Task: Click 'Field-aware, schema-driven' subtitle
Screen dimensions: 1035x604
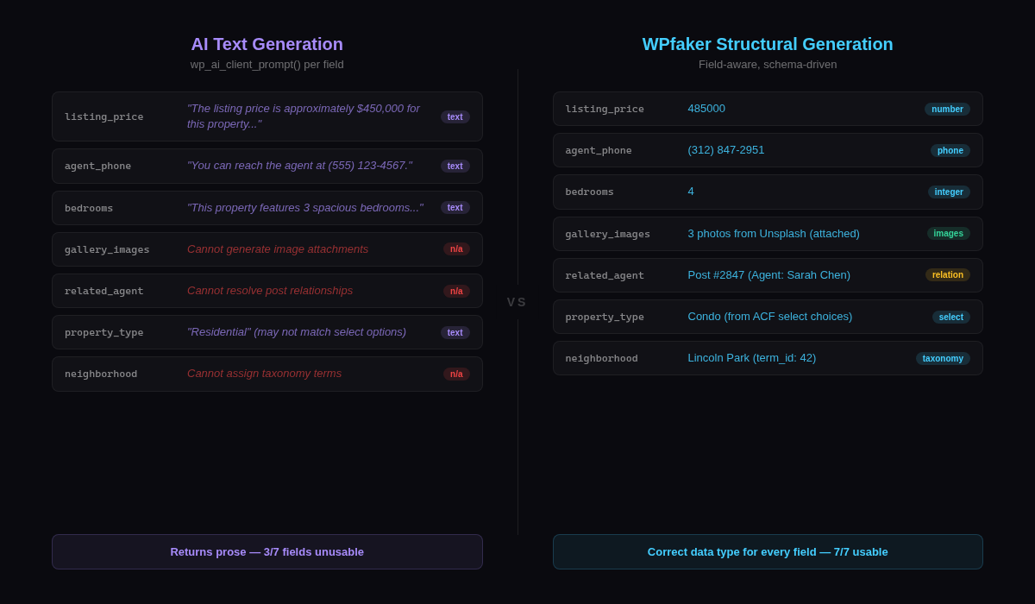Action: tap(768, 65)
